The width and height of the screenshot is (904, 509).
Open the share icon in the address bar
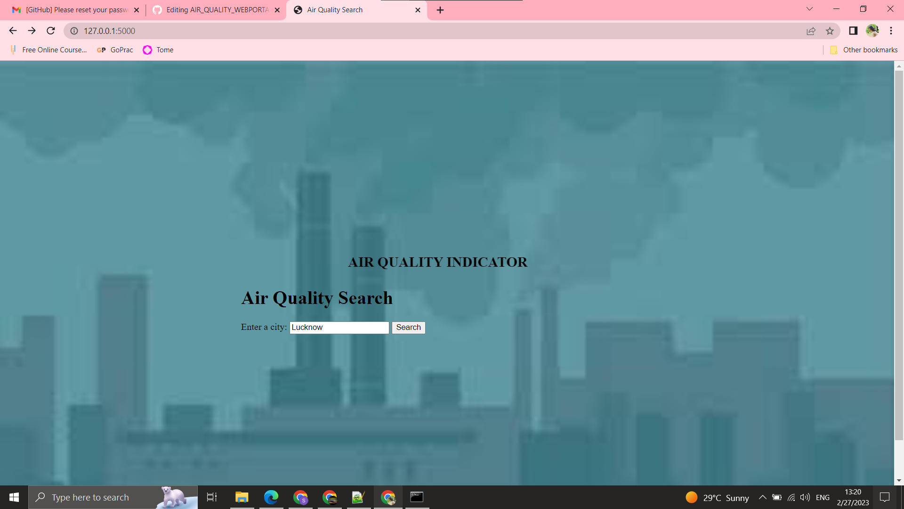coord(811,31)
